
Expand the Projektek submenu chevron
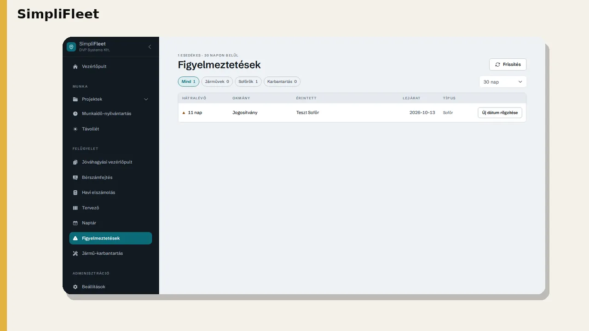(x=146, y=99)
